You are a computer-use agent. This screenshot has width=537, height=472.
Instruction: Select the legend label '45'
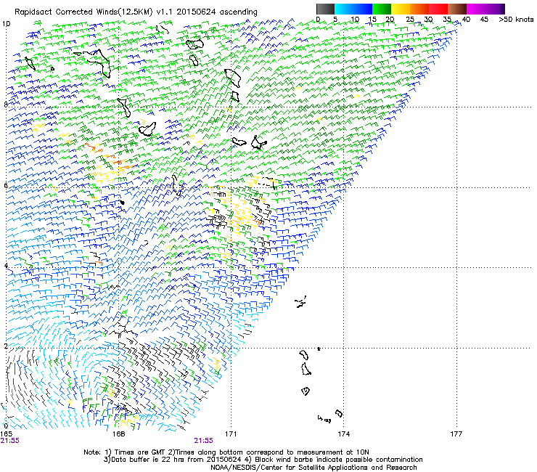[x=484, y=19]
